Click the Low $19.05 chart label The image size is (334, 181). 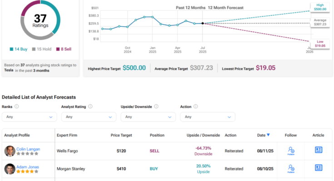(x=320, y=44)
